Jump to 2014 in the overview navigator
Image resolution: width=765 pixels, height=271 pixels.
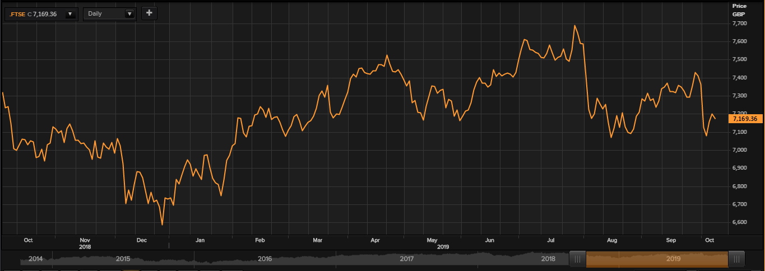click(x=35, y=259)
